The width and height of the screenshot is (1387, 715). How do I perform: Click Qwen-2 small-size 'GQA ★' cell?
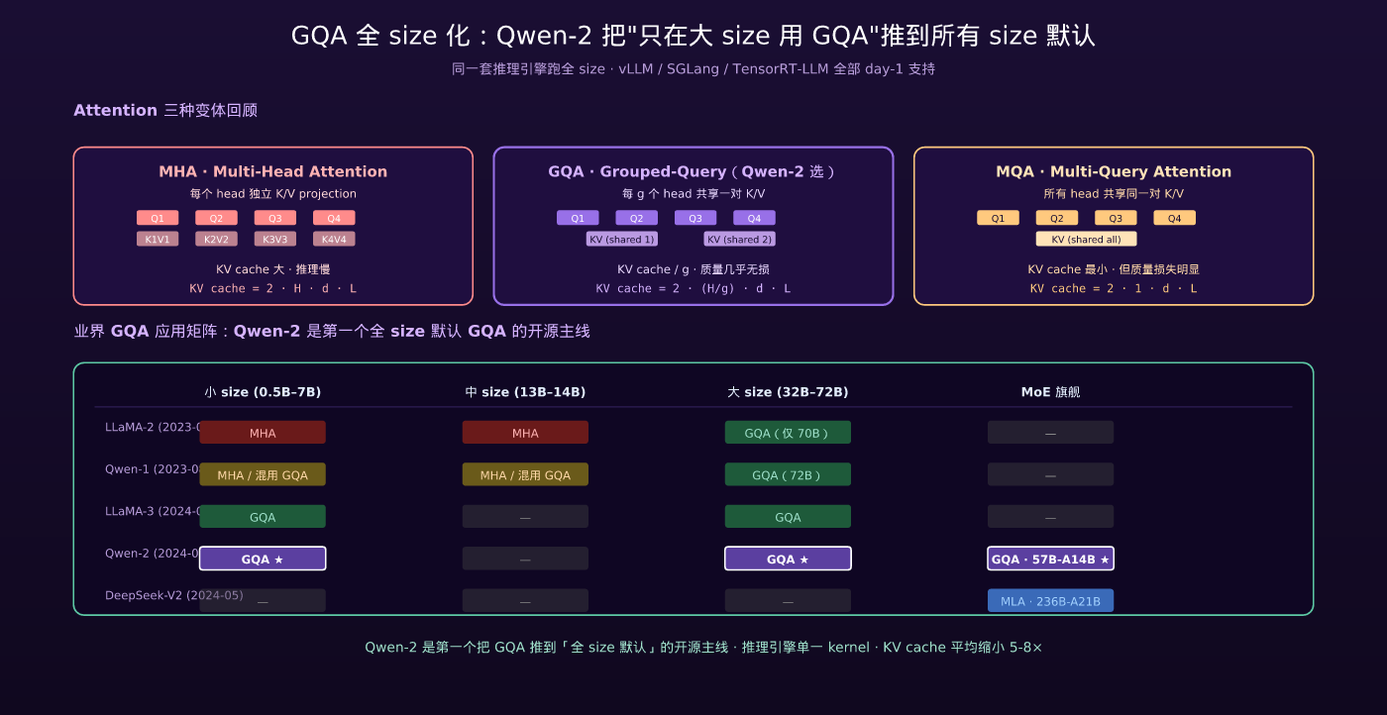click(x=263, y=559)
